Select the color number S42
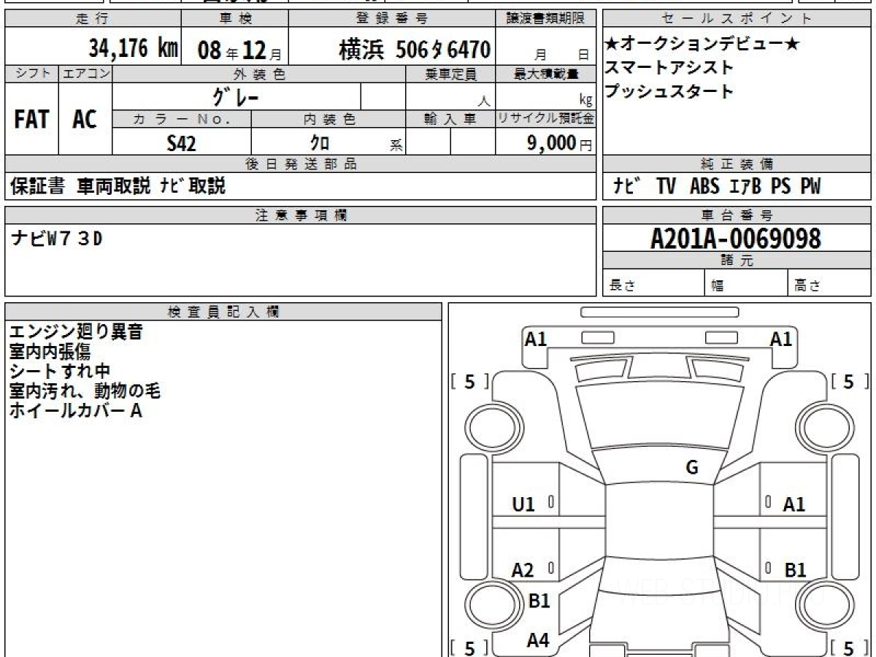Image resolution: width=876 pixels, height=657 pixels. pyautogui.click(x=181, y=144)
